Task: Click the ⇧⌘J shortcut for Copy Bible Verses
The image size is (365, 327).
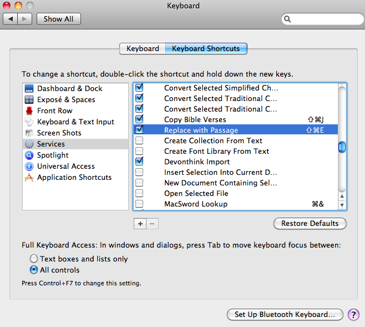Action: [x=316, y=120]
